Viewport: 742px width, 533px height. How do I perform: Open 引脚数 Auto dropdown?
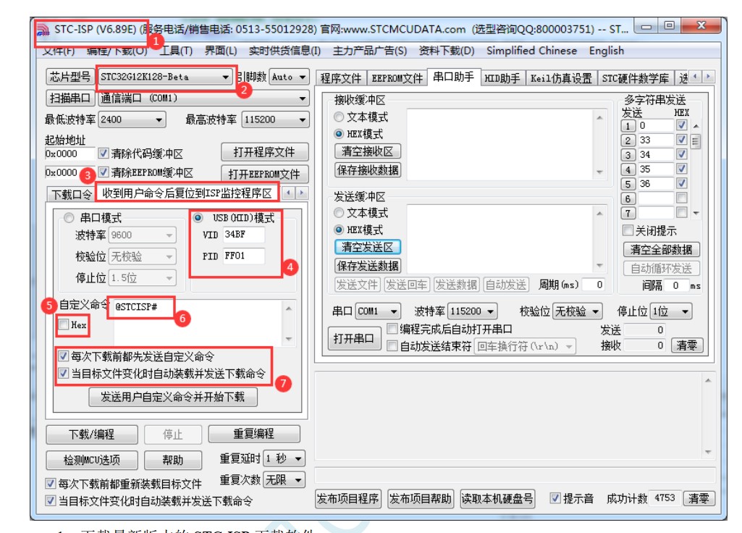289,77
